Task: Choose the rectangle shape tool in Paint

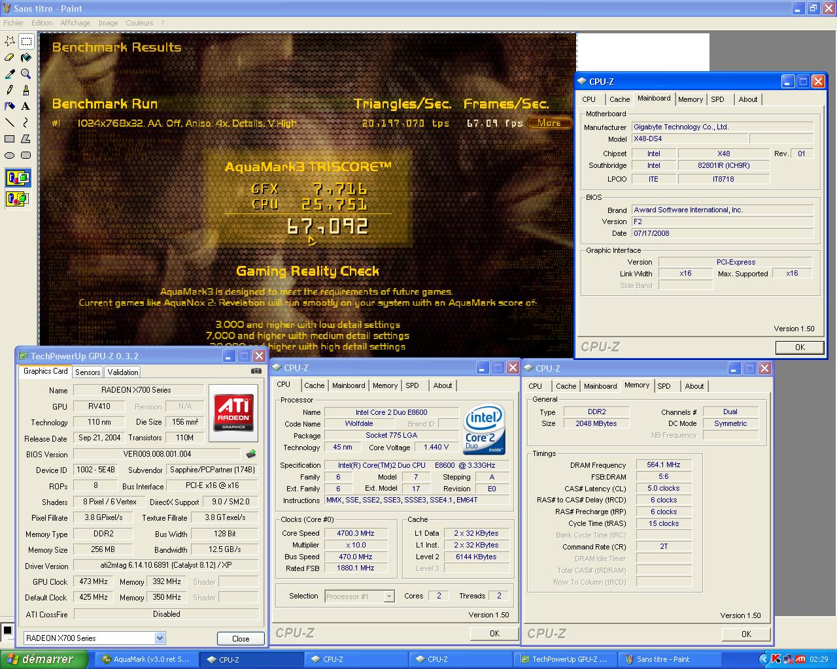Action: click(10, 139)
